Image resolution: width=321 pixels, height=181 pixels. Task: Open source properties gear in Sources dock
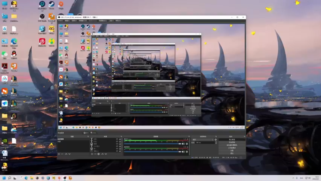click(99, 154)
